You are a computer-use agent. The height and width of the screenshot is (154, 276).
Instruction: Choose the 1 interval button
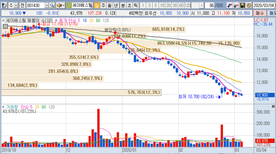click(143, 5)
